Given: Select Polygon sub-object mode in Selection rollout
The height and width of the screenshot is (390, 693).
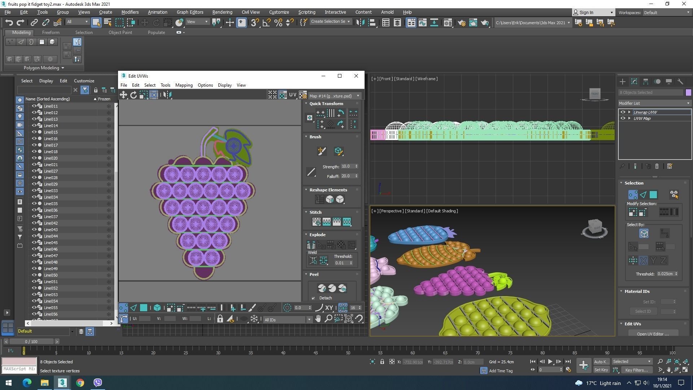Looking at the screenshot, I should point(653,195).
